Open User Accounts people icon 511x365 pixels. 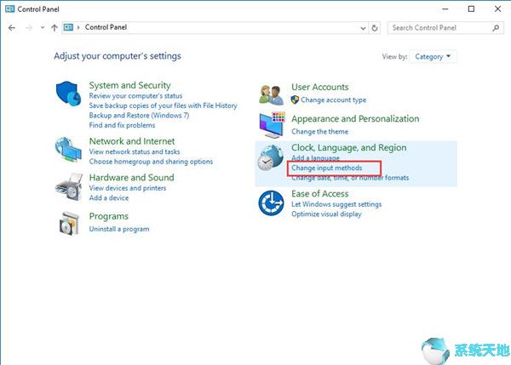[x=271, y=94]
